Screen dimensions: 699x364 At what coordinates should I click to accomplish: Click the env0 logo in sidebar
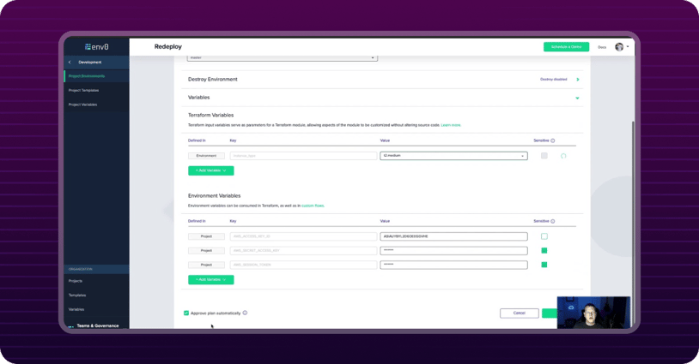click(x=96, y=47)
